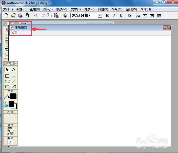
Task: Click the Save All toolbar icon
Action: pyautogui.click(x=21, y=15)
